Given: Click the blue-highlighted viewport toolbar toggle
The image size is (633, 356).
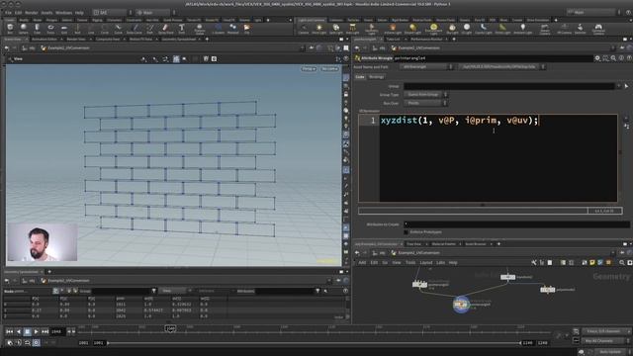Looking at the screenshot, I should pyautogui.click(x=176, y=59).
